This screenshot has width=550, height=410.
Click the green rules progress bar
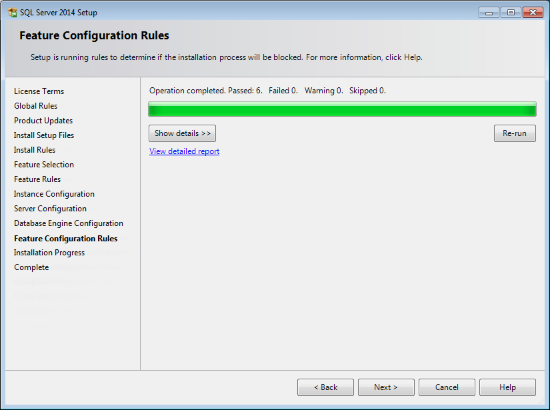coord(342,109)
